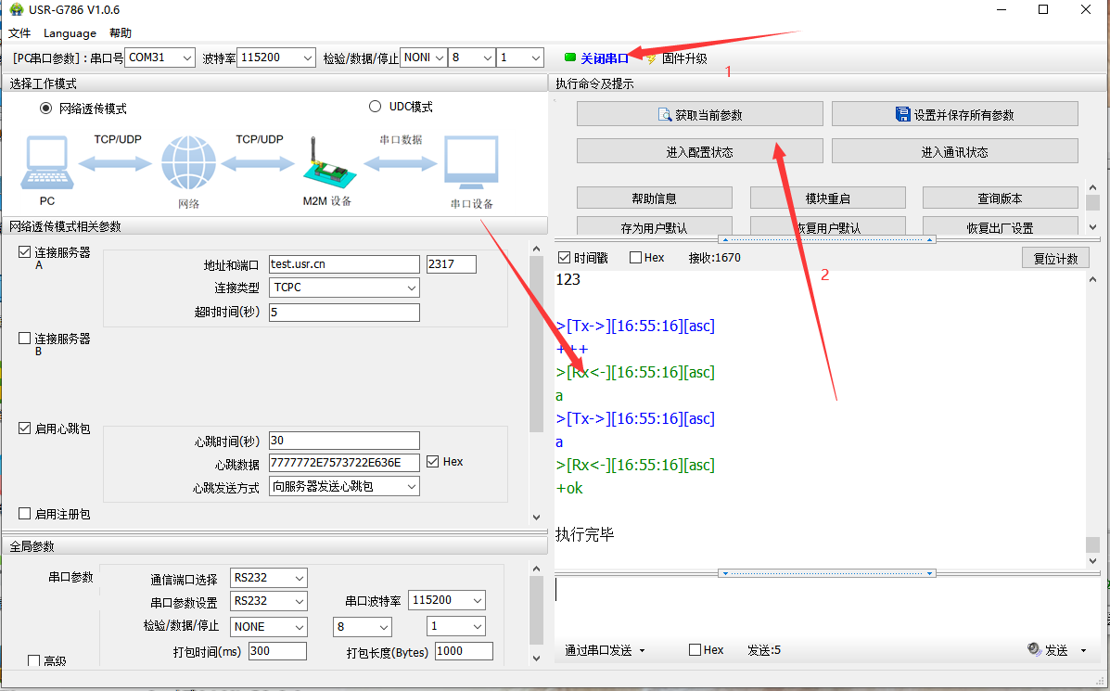
Task: Open the Language menu
Action: tap(70, 33)
